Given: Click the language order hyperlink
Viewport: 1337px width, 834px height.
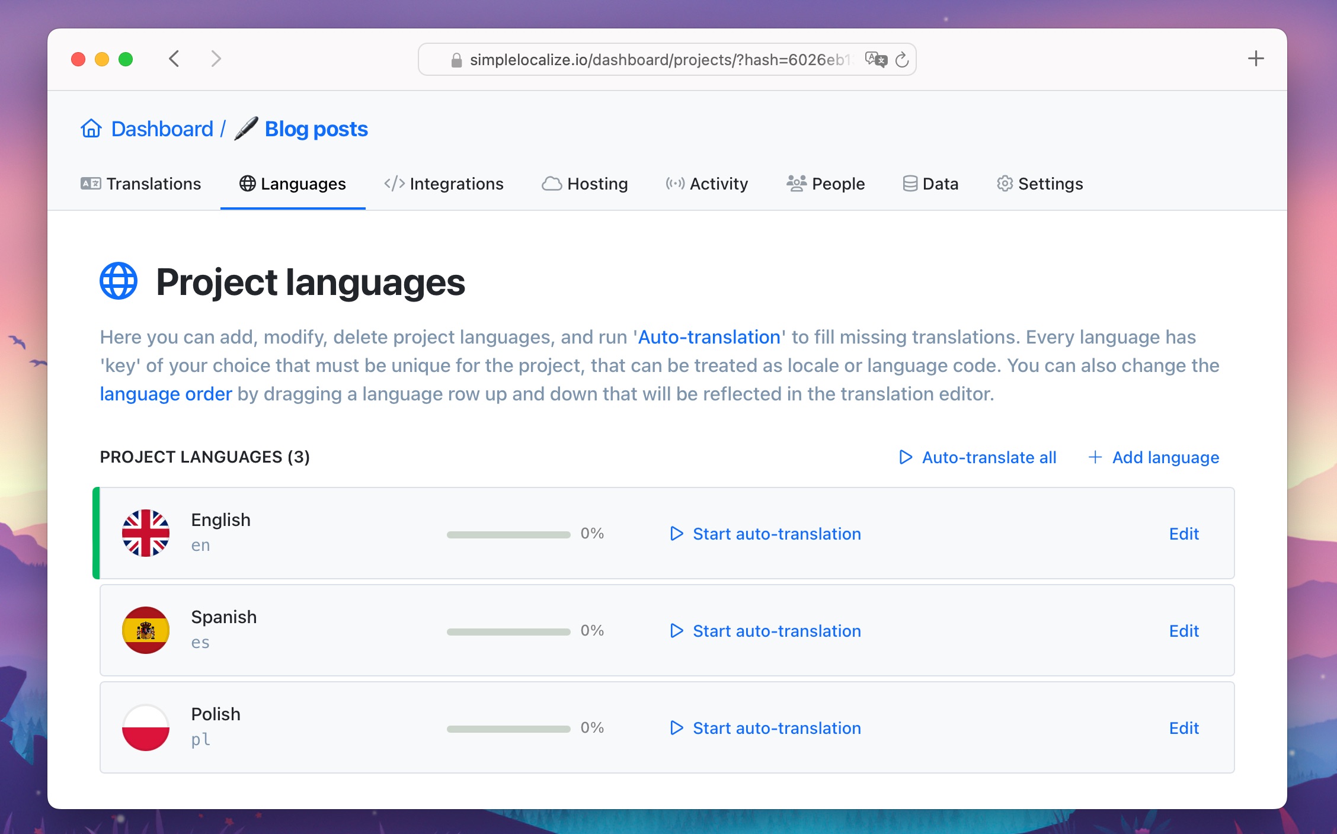Looking at the screenshot, I should [167, 393].
